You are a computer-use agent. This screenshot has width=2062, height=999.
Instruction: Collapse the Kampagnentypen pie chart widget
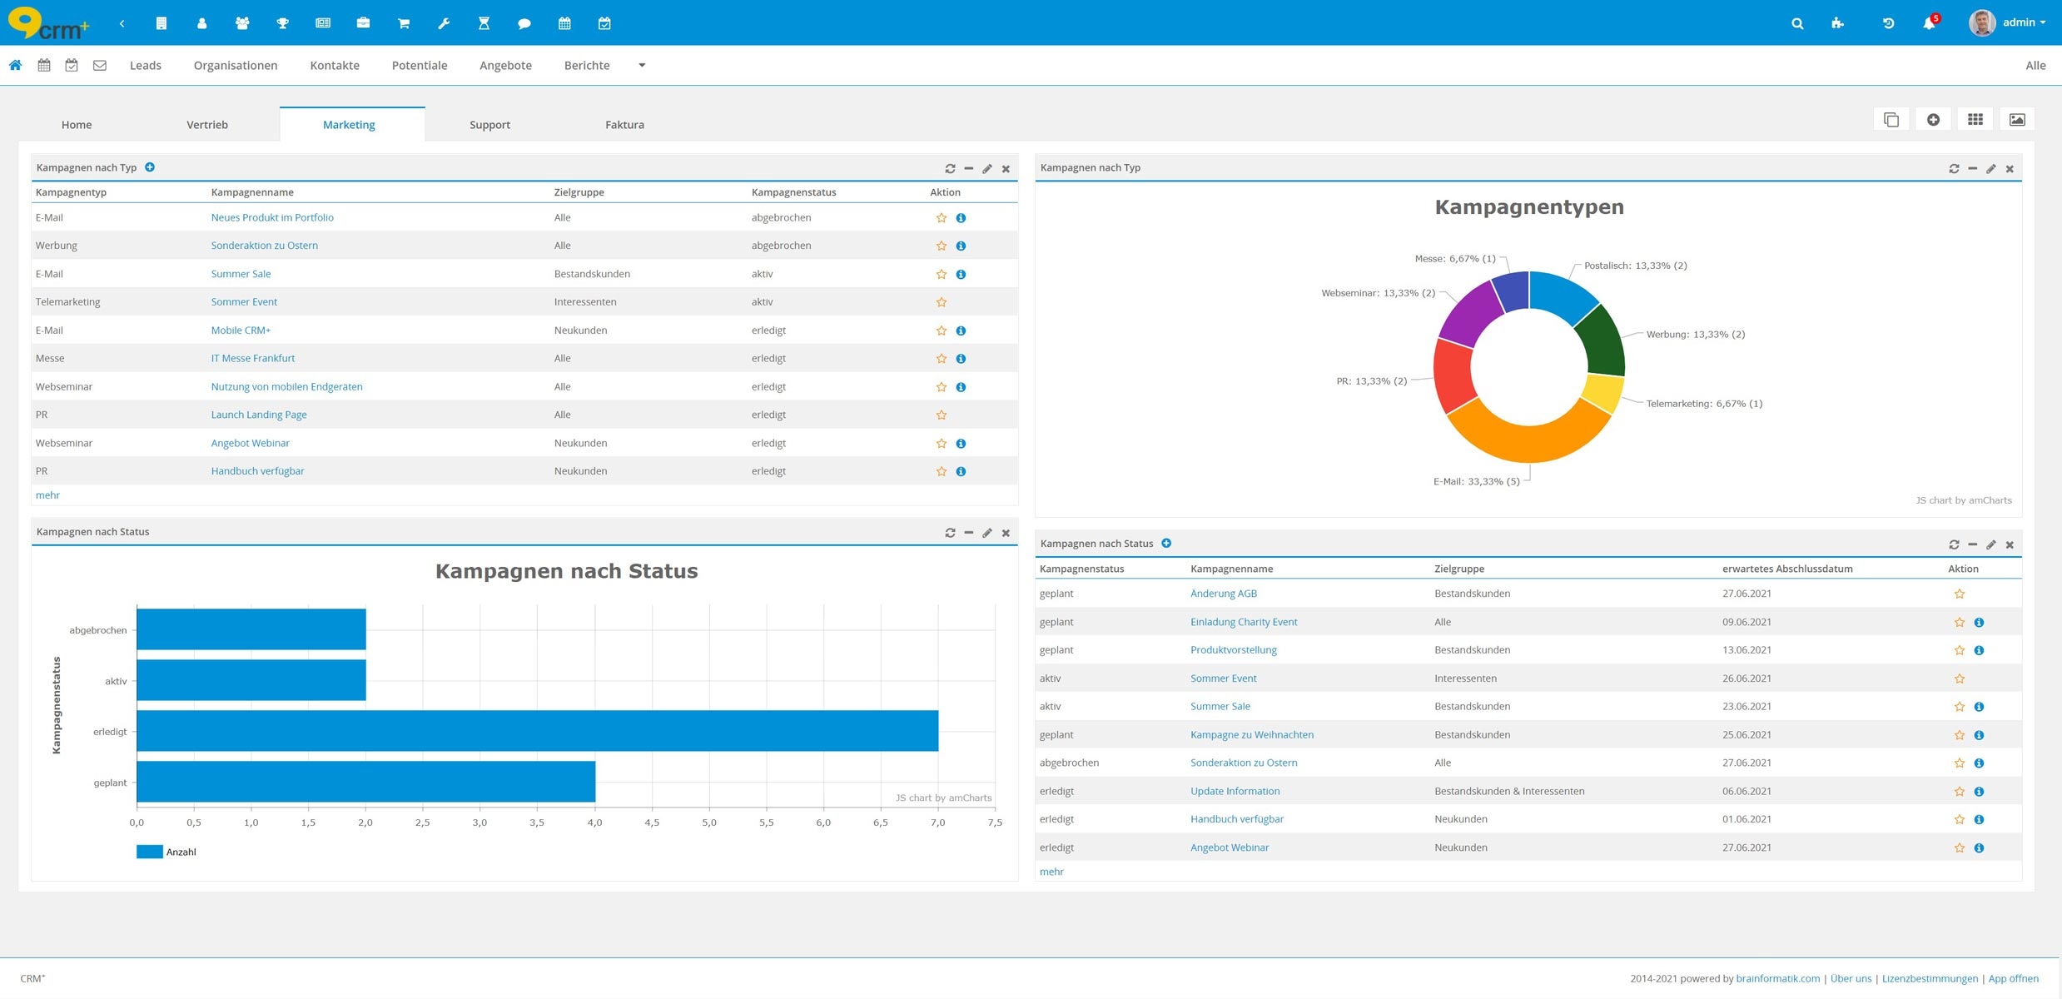[x=1972, y=169]
